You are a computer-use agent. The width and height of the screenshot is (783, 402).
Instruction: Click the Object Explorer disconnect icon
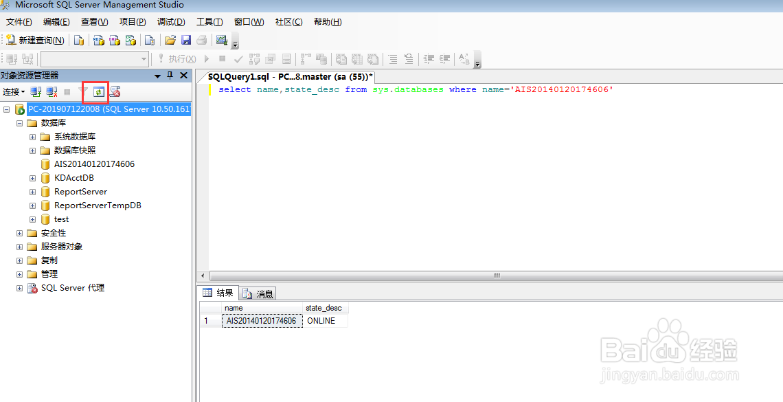click(52, 92)
